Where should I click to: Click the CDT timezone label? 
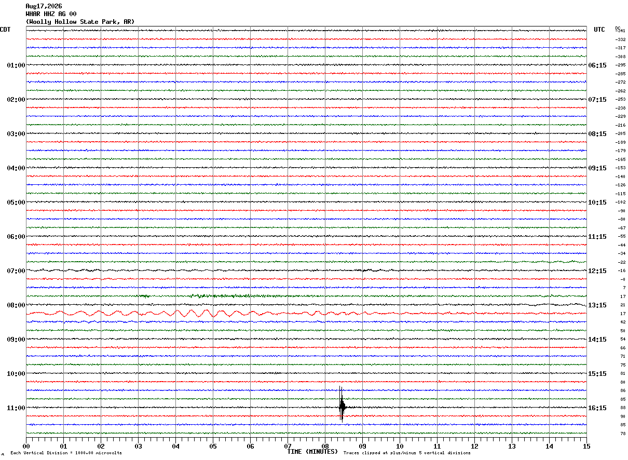tap(5, 30)
